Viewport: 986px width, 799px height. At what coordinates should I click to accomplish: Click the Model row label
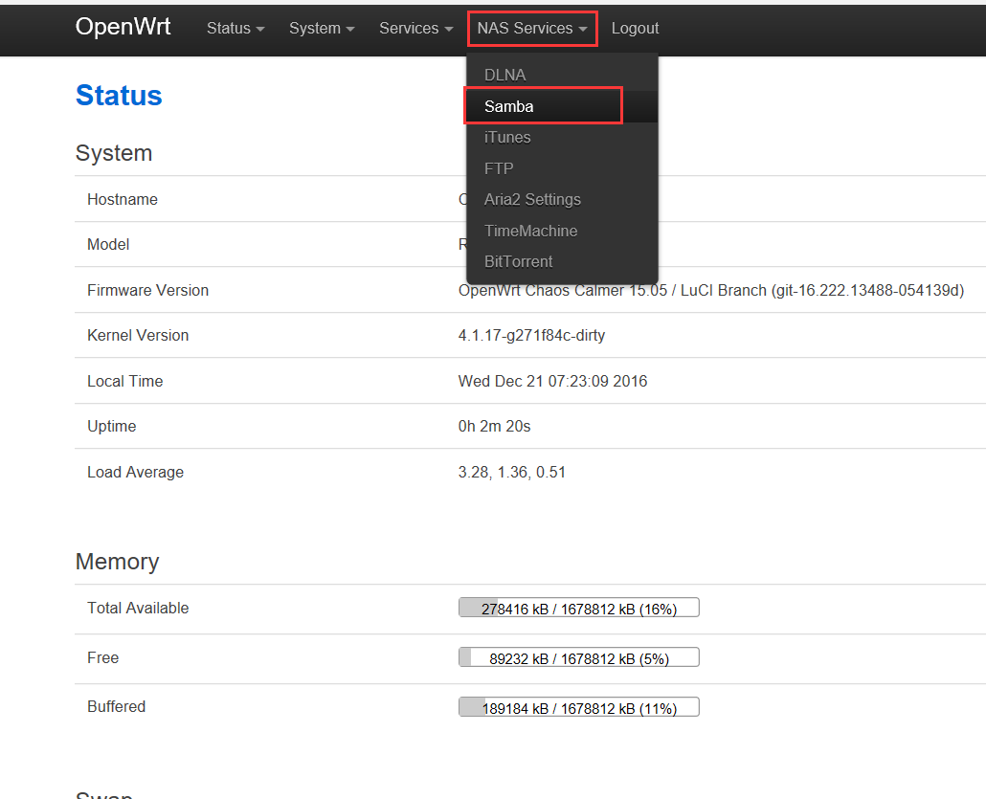click(x=108, y=245)
